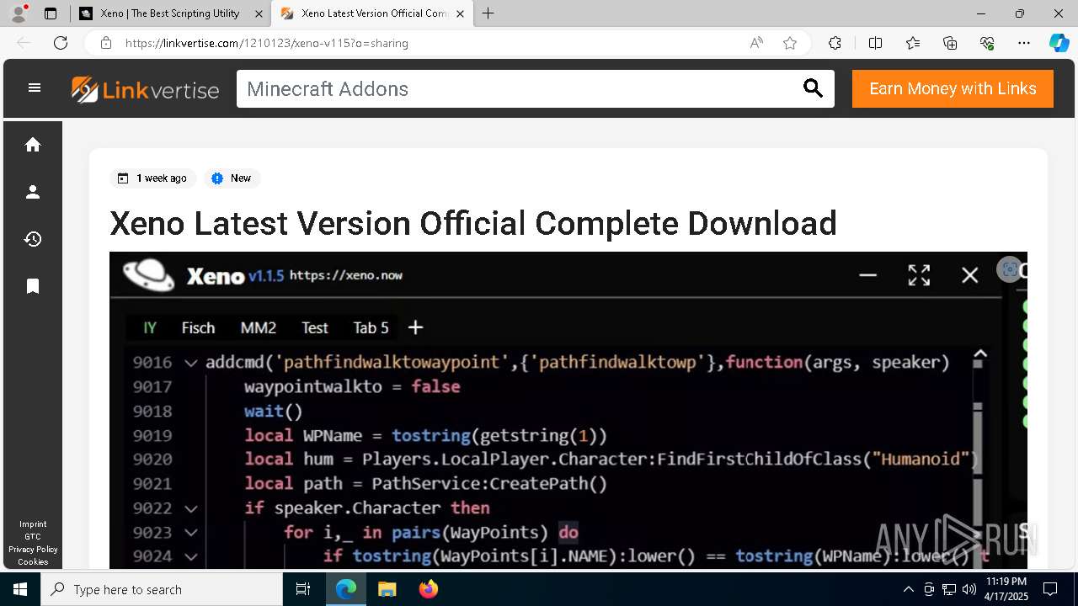Click the browser refresh button
Viewport: 1078px width, 606px height.
pos(61,43)
